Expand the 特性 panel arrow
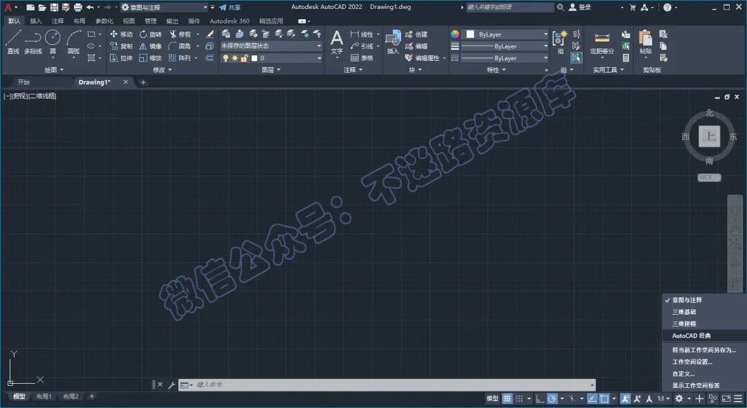 coord(504,70)
